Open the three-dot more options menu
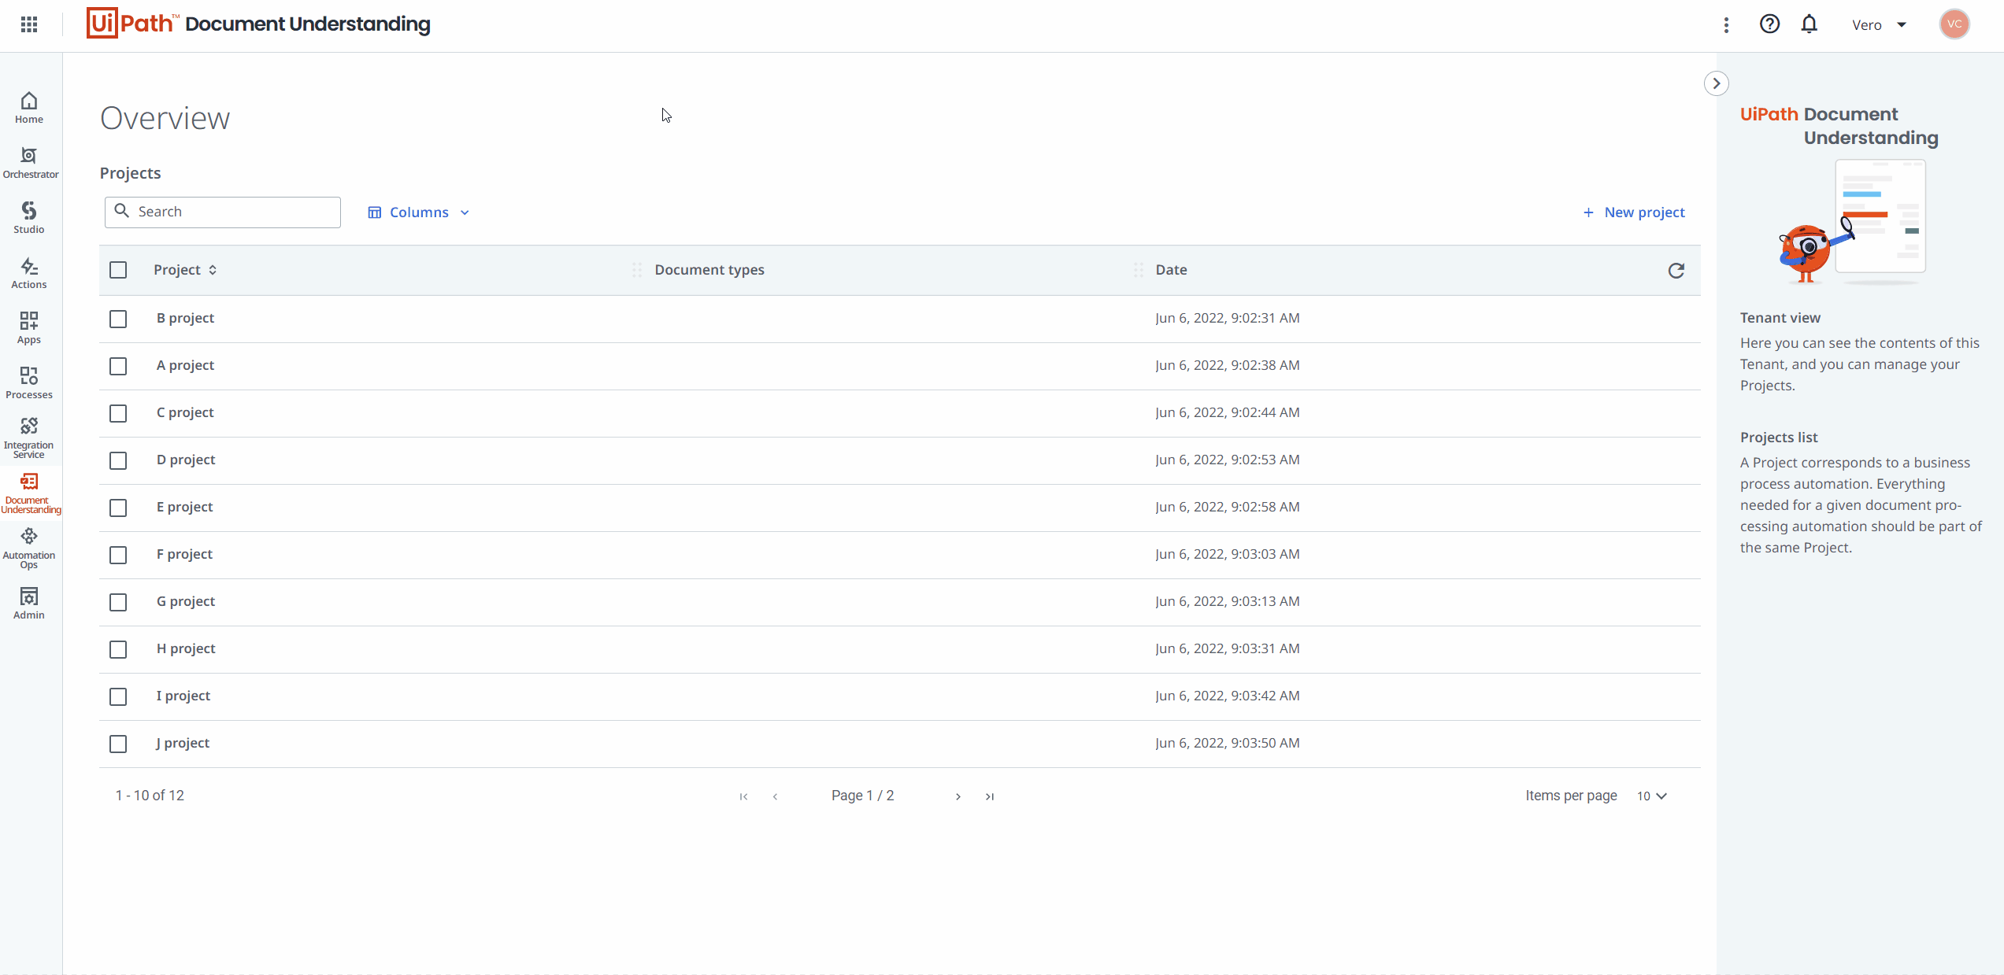This screenshot has height=975, width=2004. pos(1726,25)
